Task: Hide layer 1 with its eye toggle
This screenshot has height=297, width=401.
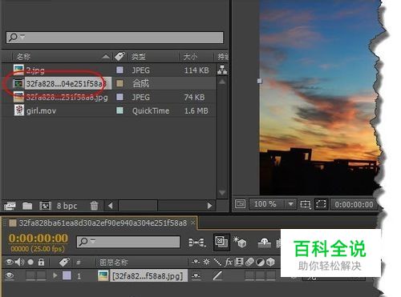Action: click(10, 275)
